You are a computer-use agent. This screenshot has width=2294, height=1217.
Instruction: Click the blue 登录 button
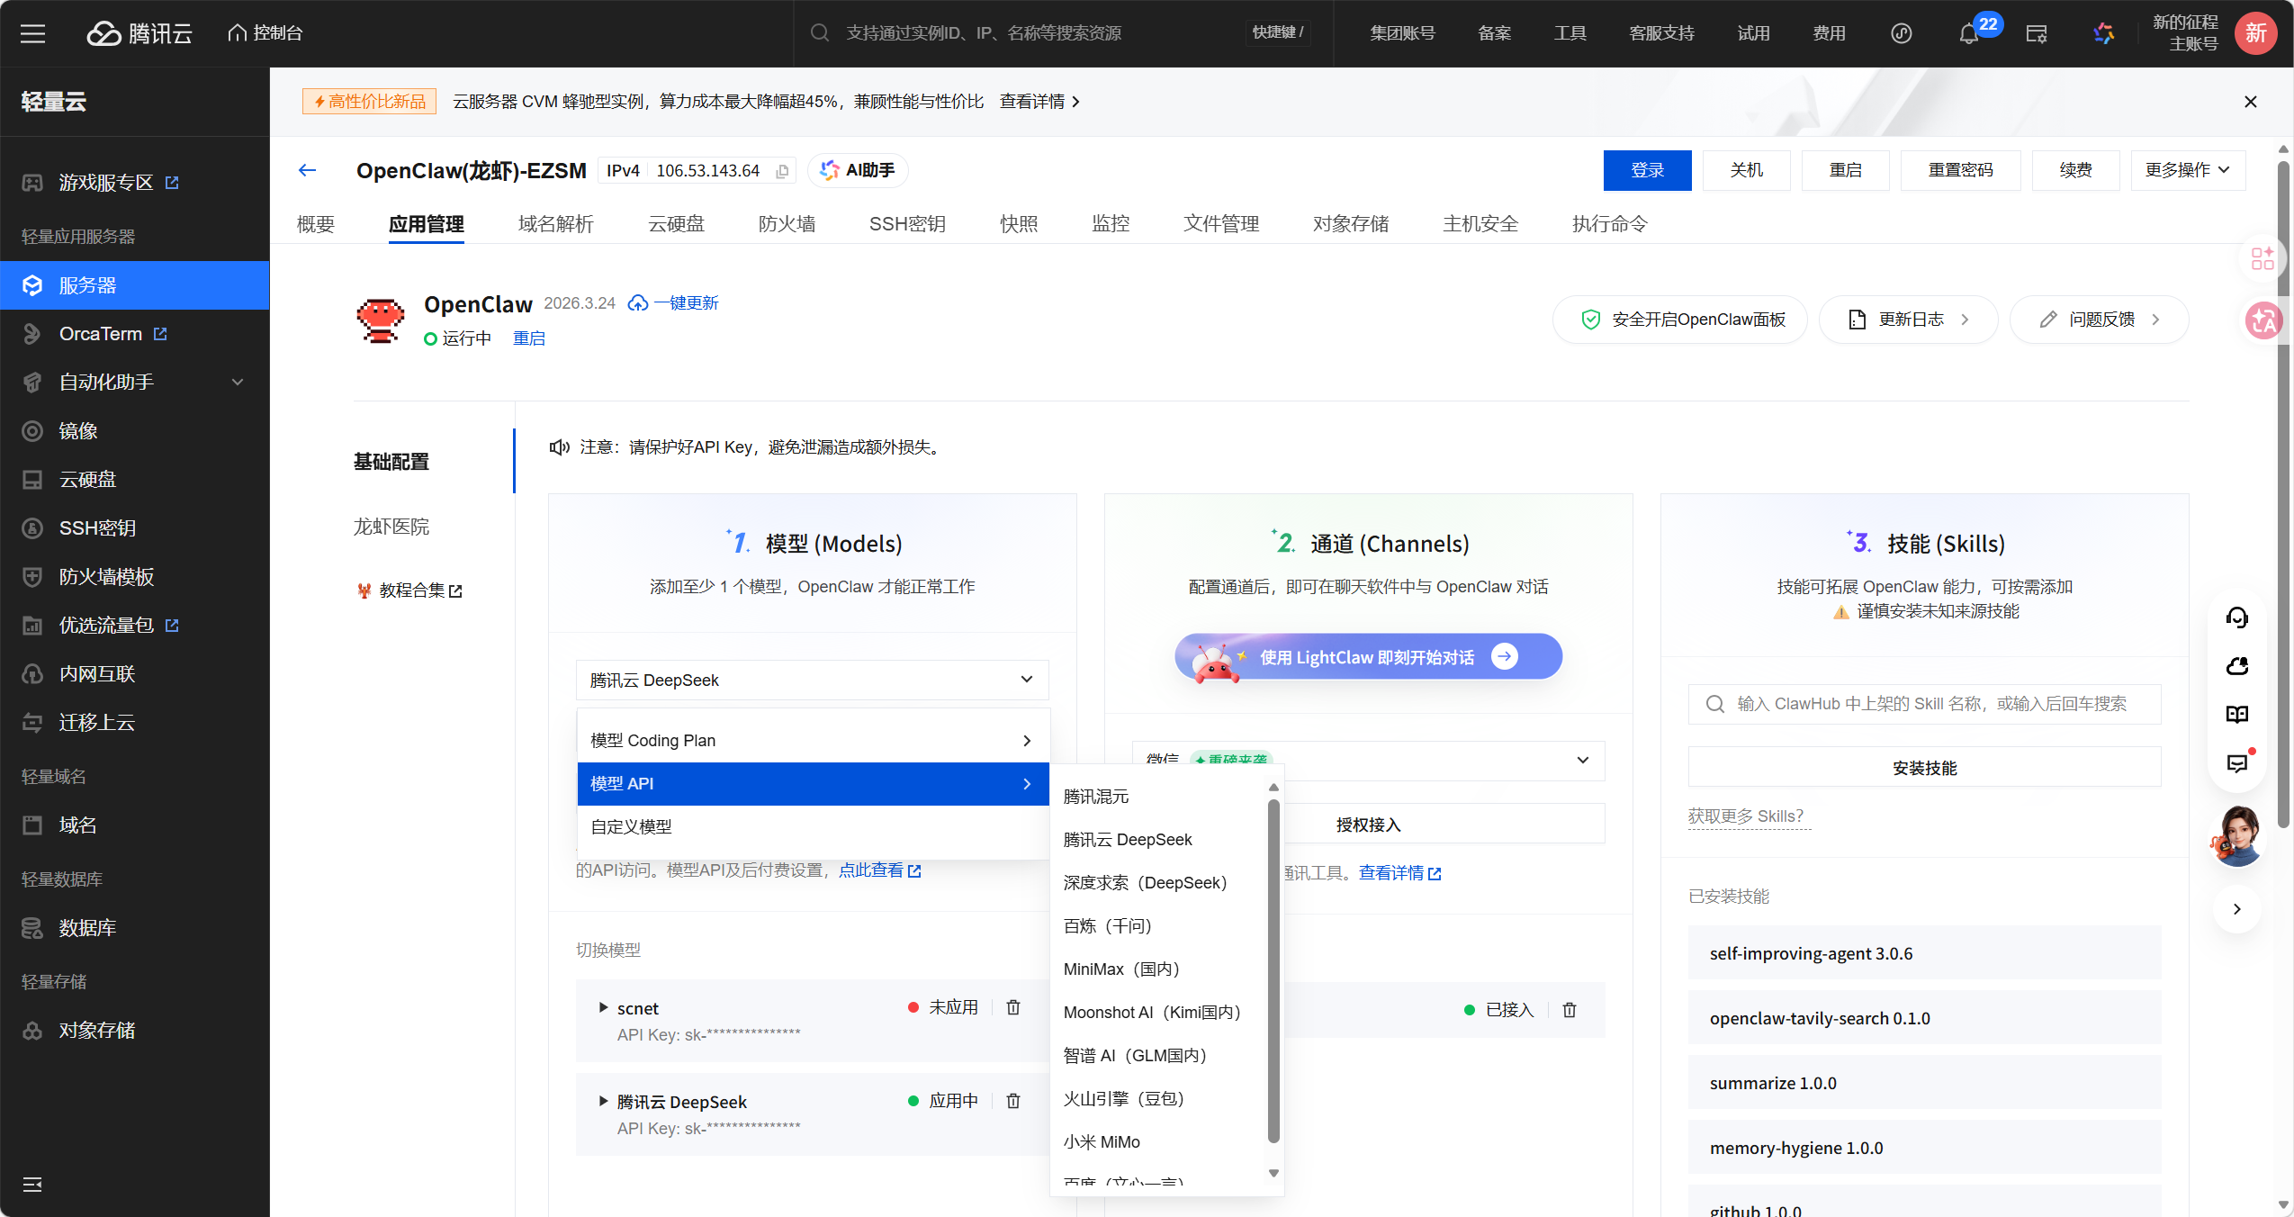tap(1647, 170)
